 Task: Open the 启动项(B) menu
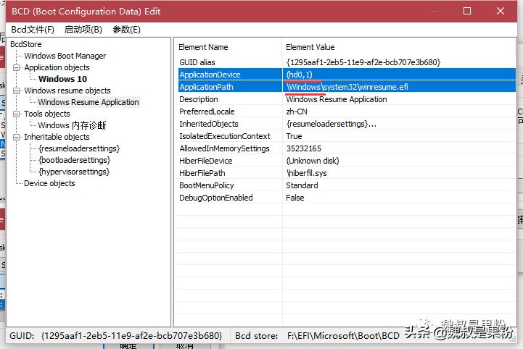[83, 30]
